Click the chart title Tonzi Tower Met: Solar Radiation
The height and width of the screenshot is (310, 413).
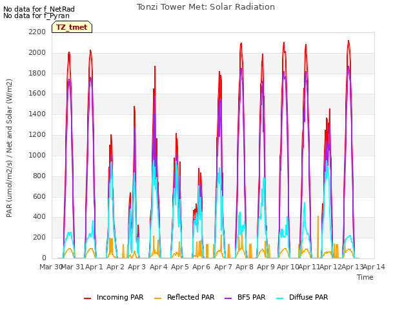(x=206, y=7)
